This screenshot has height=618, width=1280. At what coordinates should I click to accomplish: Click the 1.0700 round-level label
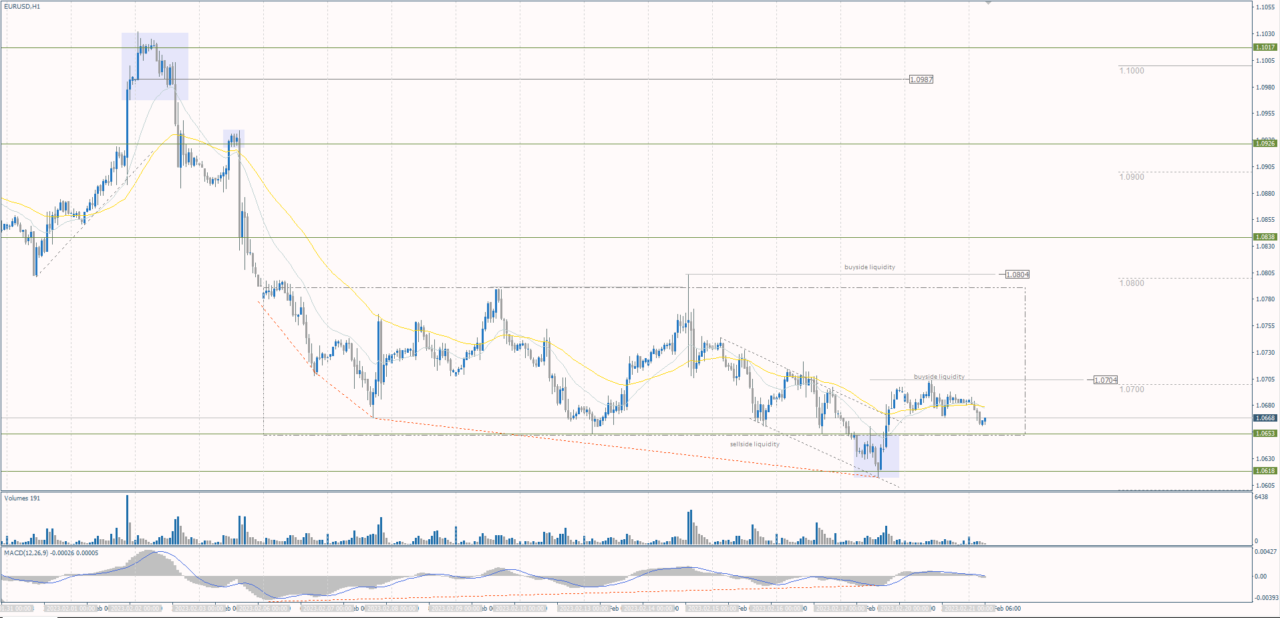click(1132, 390)
